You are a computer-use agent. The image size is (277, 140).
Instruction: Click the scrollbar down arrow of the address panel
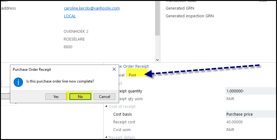point(157,60)
